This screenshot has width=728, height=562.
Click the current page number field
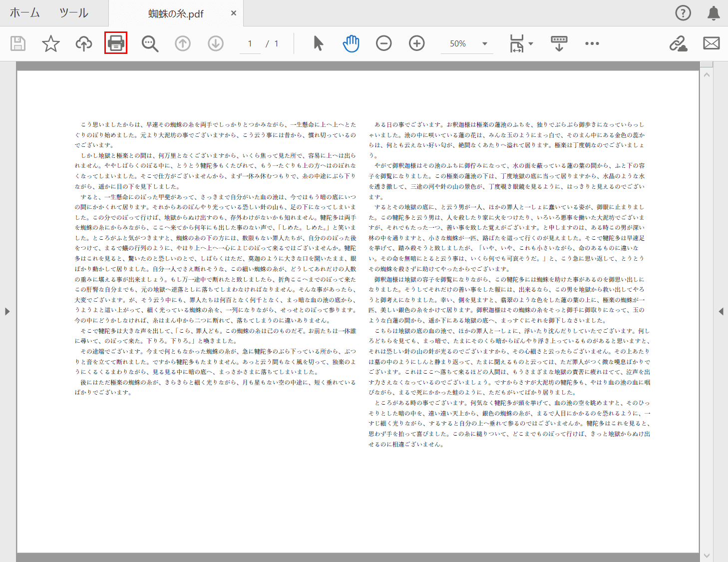click(x=250, y=43)
